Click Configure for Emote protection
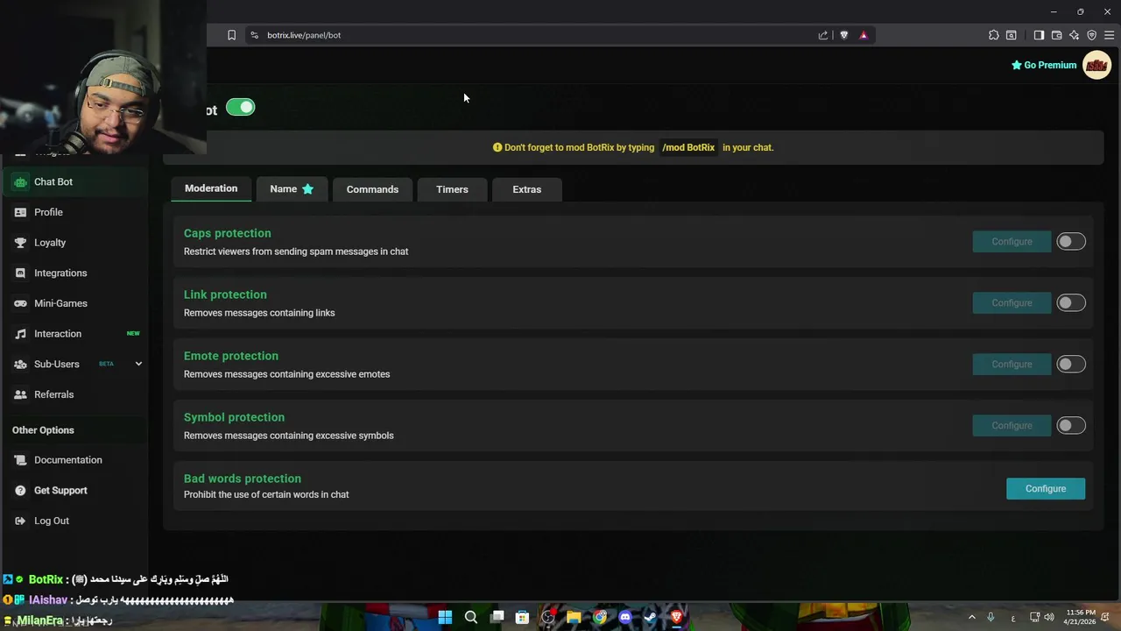This screenshot has width=1121, height=631. click(1012, 365)
